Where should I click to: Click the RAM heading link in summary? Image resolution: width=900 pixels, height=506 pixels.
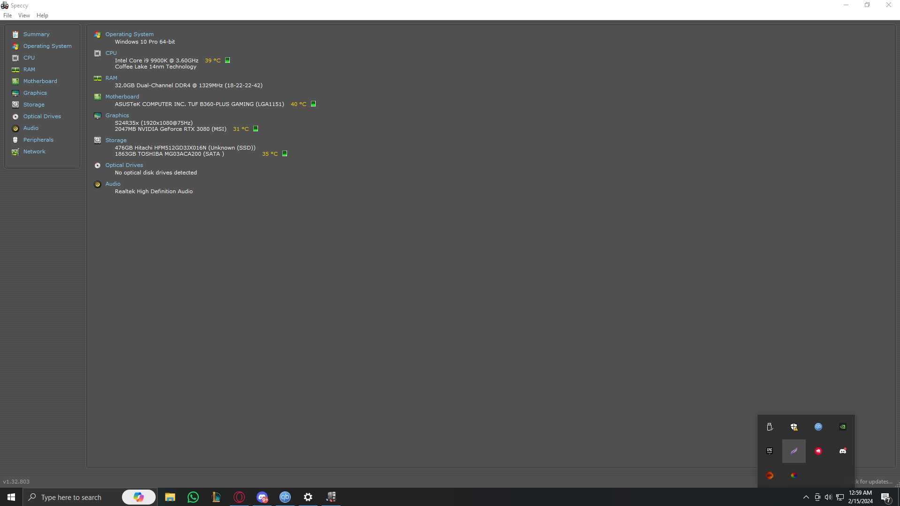[x=111, y=78]
